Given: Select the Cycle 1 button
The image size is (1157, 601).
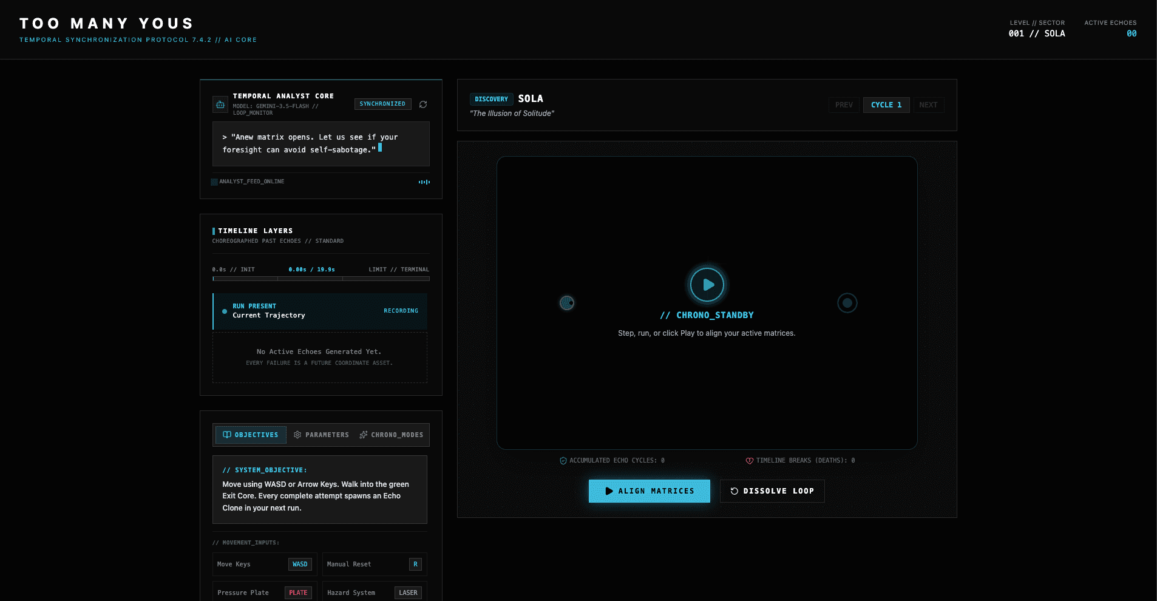Looking at the screenshot, I should point(886,105).
